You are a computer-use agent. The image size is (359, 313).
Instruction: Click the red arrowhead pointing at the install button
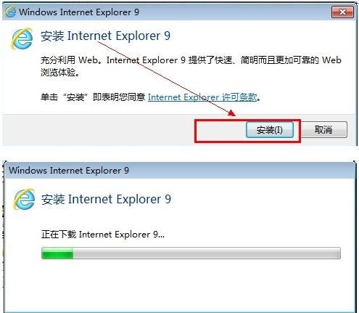(231, 113)
